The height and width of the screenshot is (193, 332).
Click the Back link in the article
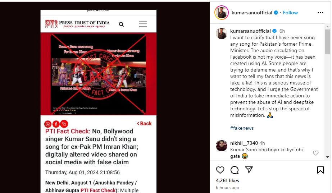pyautogui.click(x=144, y=123)
